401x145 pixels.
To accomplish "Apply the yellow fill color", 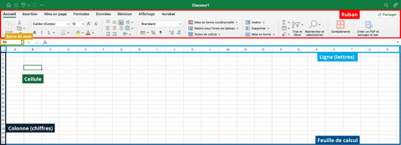I will coord(78,33).
